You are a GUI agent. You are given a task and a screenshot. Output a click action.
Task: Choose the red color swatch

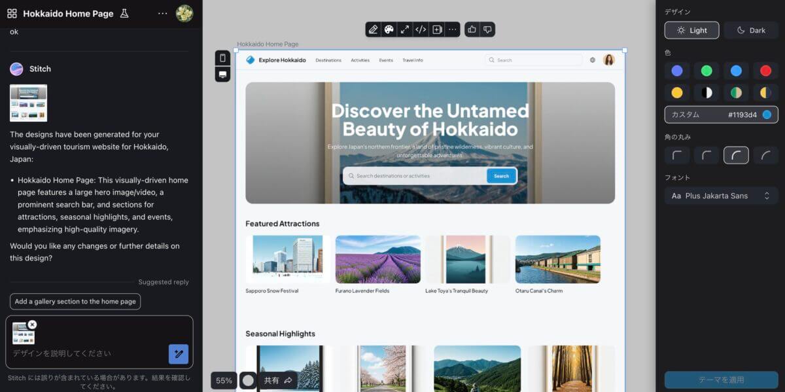click(765, 71)
